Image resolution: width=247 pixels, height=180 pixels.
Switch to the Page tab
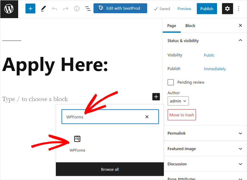pos(172,26)
